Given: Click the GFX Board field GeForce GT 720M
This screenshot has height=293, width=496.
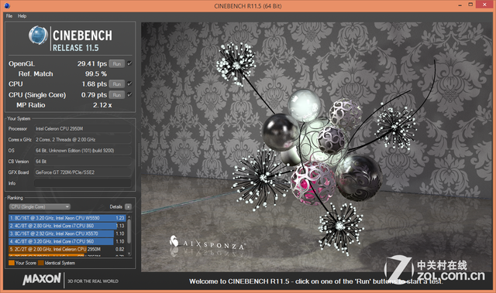Looking at the screenshot, I should pos(83,172).
